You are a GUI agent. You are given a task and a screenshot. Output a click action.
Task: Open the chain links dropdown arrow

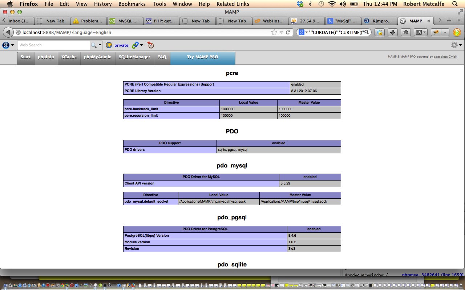pyautogui.click(x=141, y=45)
